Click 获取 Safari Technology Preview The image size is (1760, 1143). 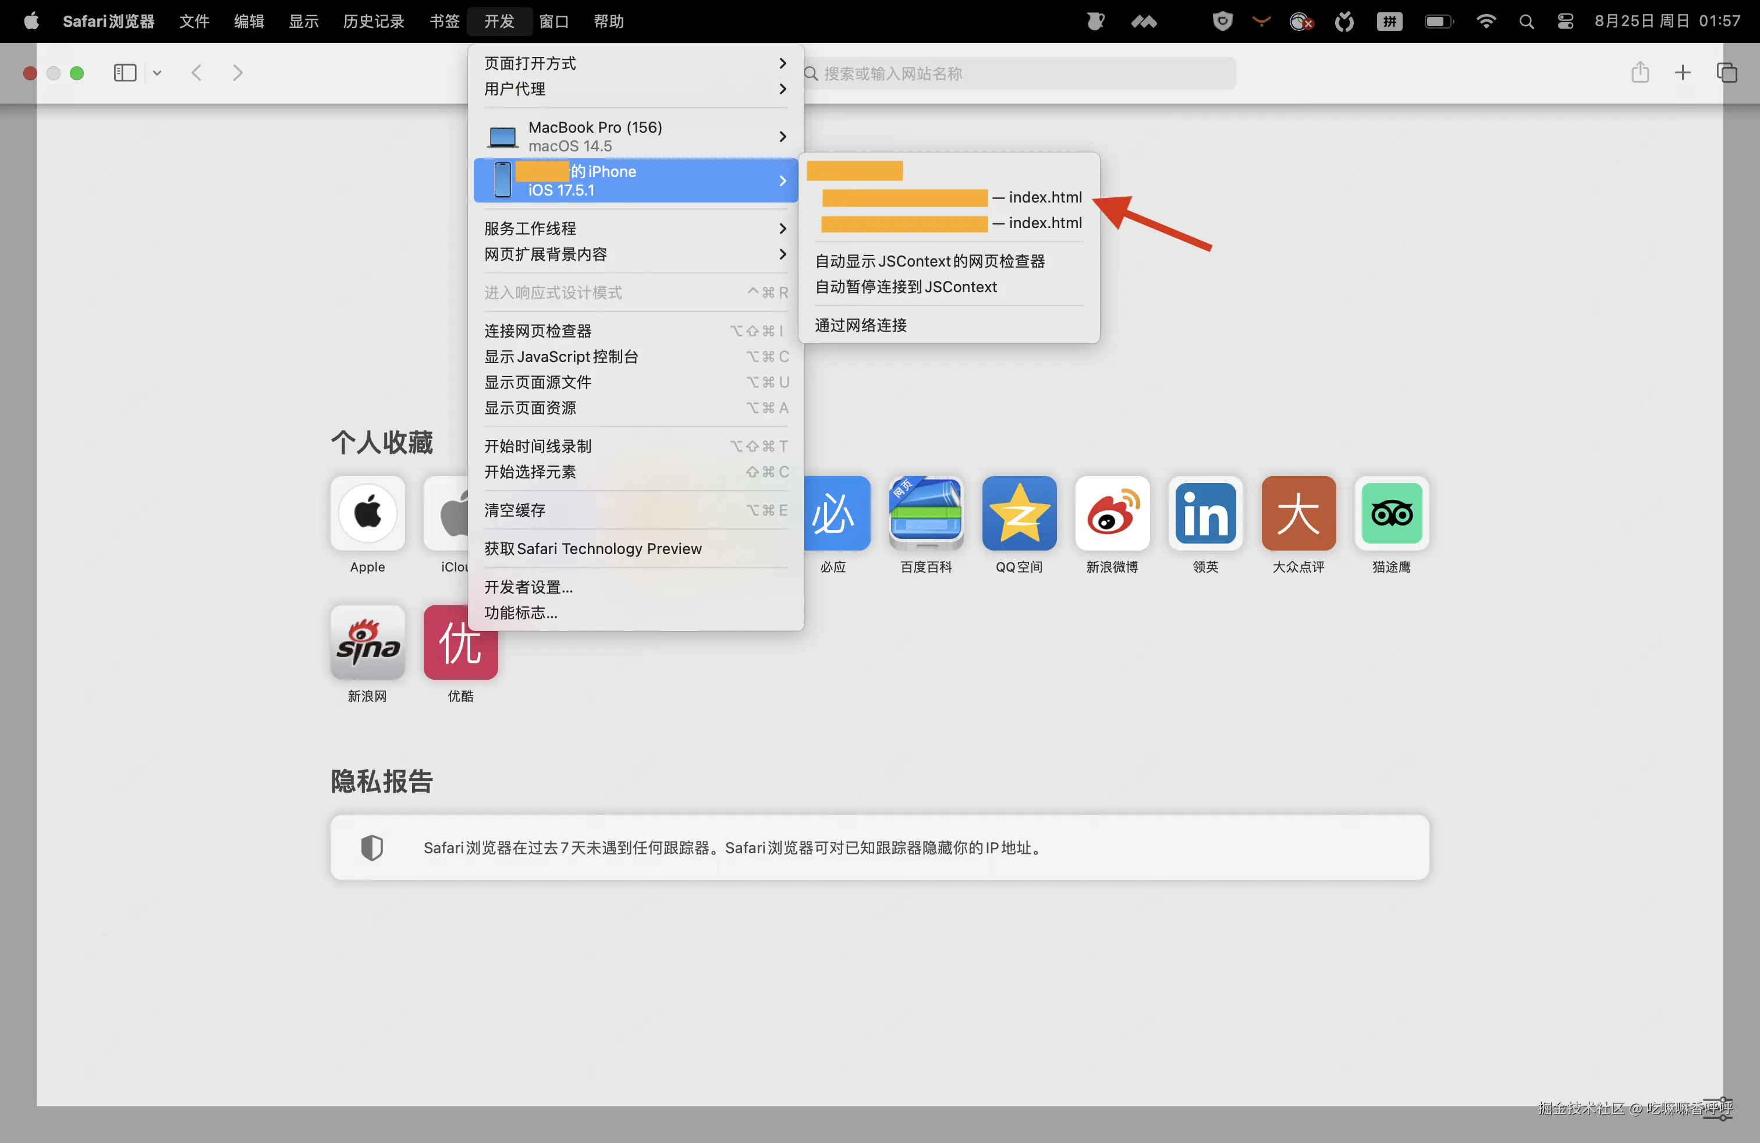pos(592,549)
